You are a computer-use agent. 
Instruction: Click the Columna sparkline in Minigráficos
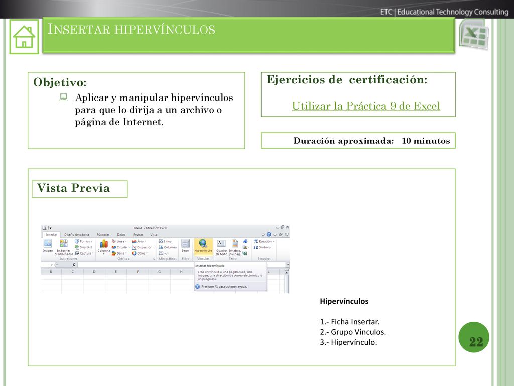coord(168,247)
